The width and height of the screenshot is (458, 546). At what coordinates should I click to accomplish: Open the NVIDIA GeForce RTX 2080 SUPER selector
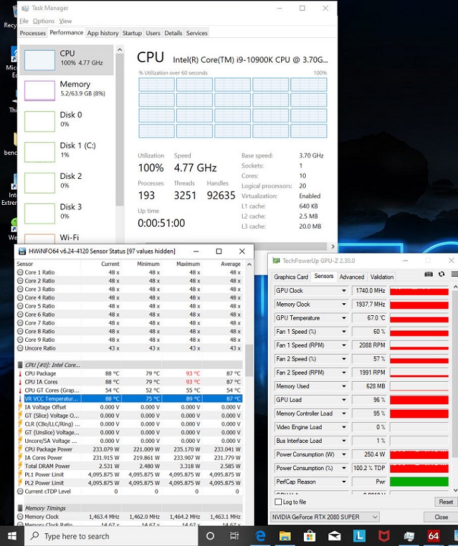325,517
